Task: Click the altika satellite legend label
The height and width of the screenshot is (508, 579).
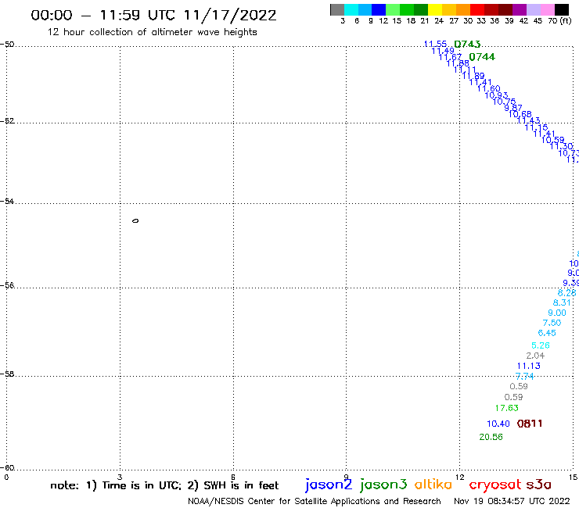Action: [x=433, y=485]
